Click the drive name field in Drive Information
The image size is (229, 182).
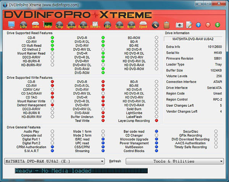tap(193, 39)
